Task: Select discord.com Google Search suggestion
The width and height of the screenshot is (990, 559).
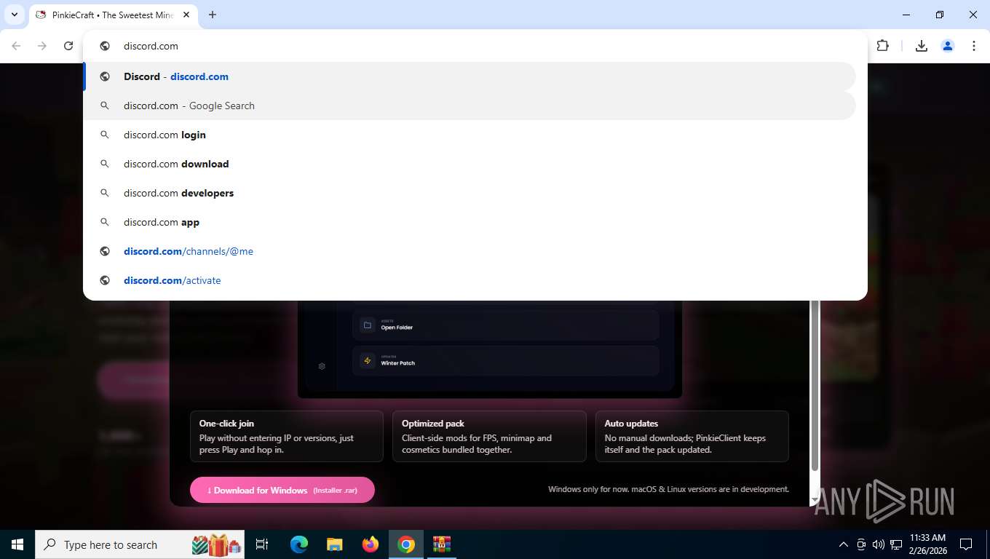Action: click(x=470, y=106)
